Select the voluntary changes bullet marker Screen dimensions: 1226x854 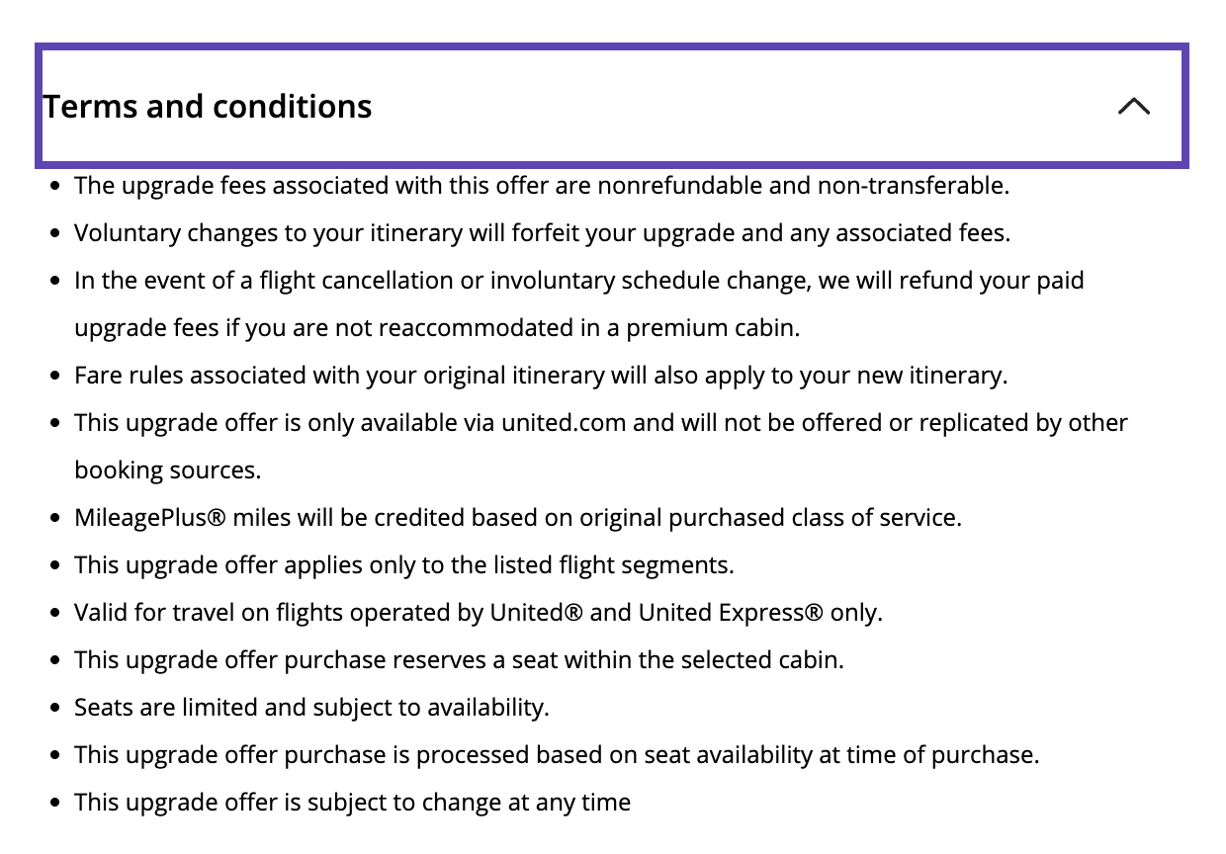tap(54, 232)
